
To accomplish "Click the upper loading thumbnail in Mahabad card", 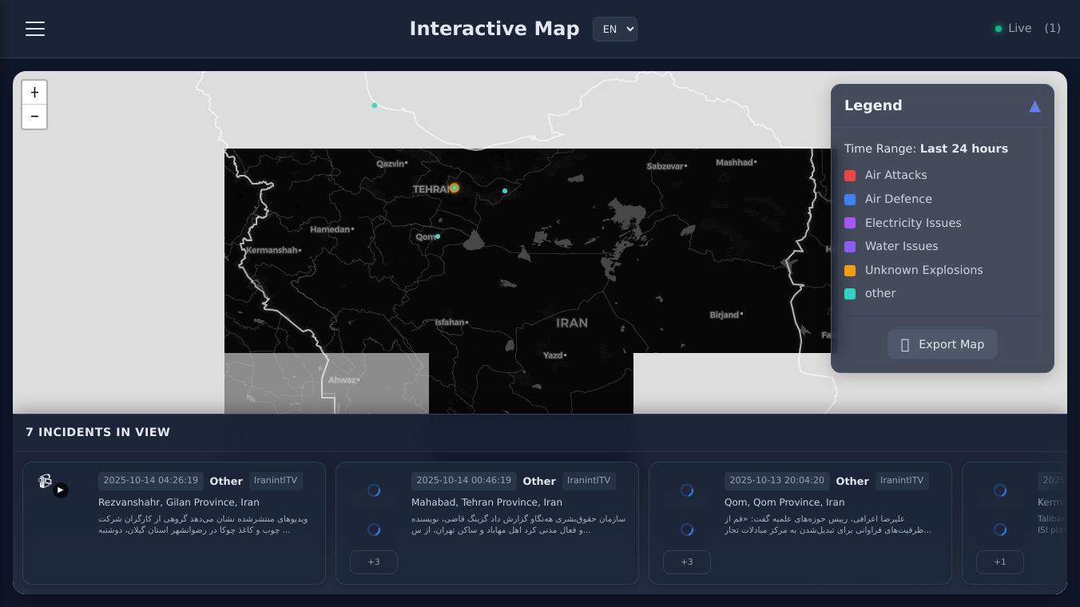I will (374, 490).
